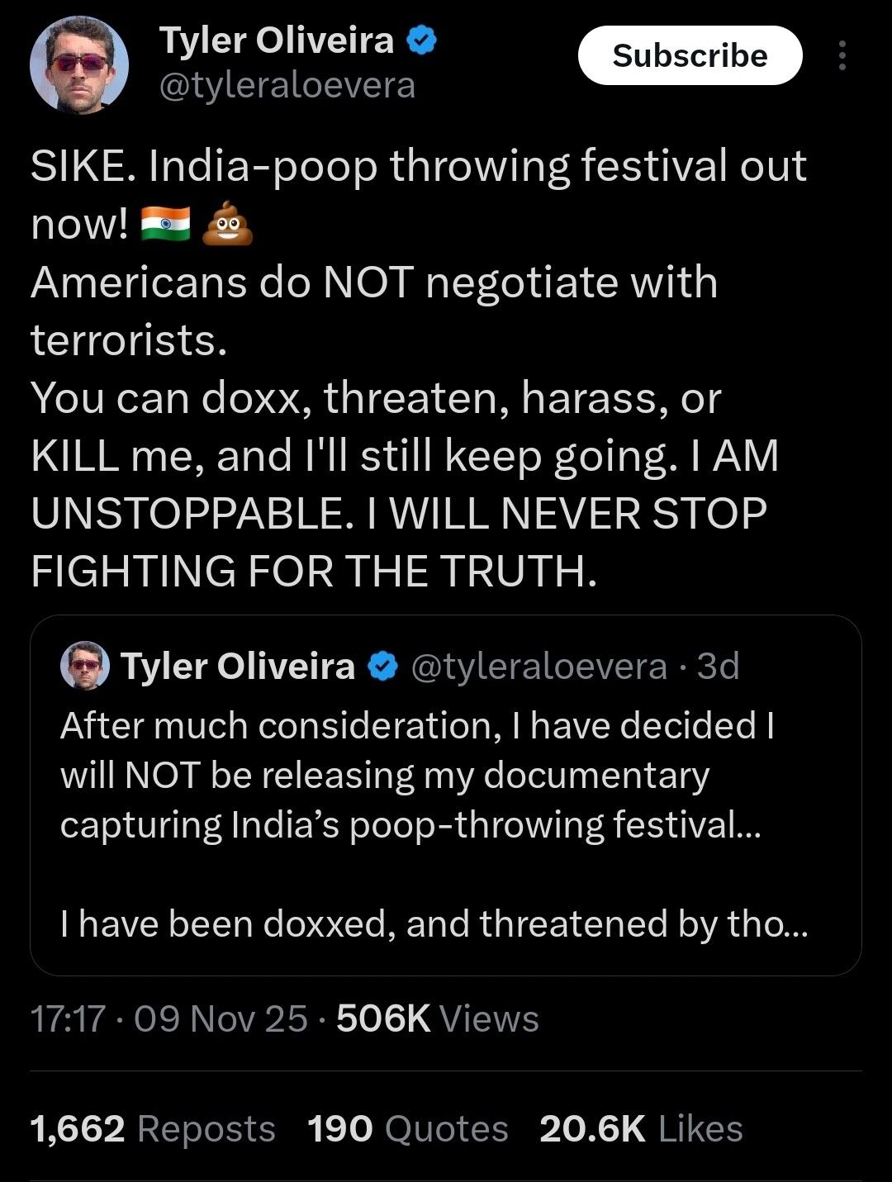Image resolution: width=892 pixels, height=1182 pixels.
Task: Show the 20.6K Likes list
Action: pyautogui.click(x=641, y=1128)
